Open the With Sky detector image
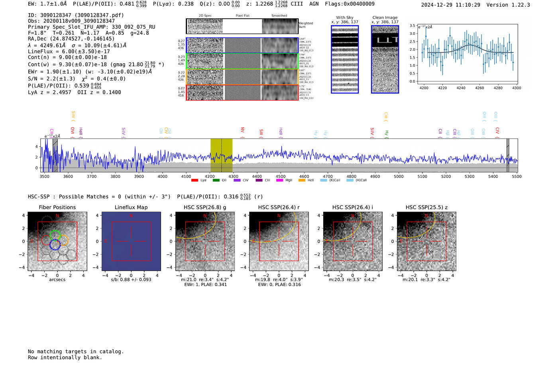Screen dimensions: 558x379 [x=345, y=59]
